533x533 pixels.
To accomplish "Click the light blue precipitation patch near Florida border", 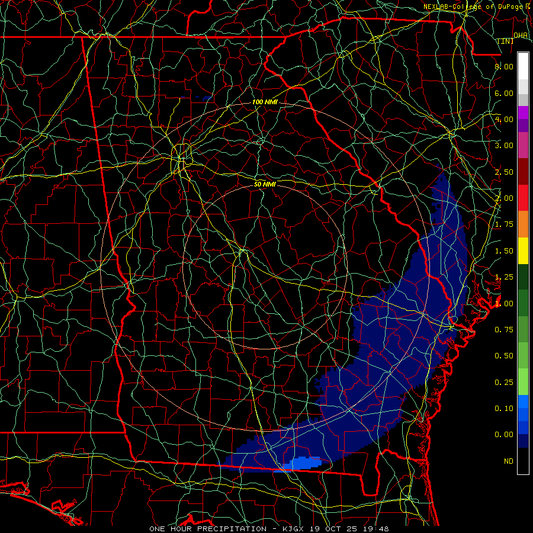I will (x=301, y=464).
